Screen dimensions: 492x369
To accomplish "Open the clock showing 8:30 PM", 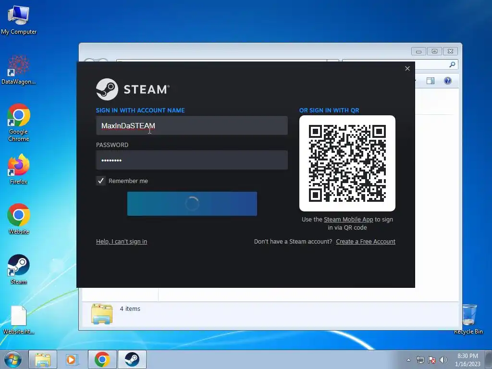I will point(467,360).
